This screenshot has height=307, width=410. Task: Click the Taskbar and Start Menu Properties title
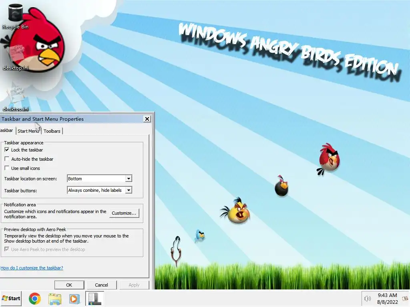pyautogui.click(x=42, y=119)
